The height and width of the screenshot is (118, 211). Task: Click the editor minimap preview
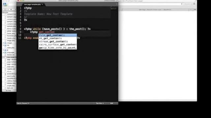click(x=114, y=8)
